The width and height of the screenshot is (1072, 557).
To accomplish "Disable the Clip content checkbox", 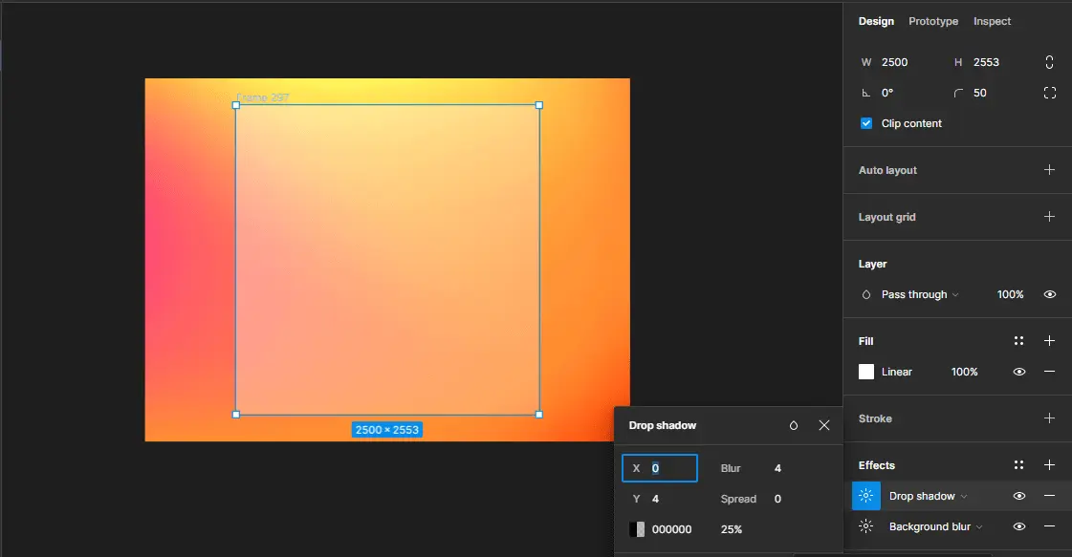I will [x=865, y=122].
